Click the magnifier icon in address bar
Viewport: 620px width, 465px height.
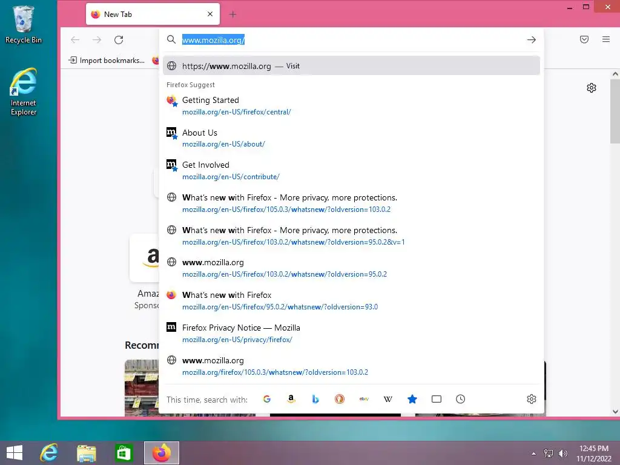171,39
